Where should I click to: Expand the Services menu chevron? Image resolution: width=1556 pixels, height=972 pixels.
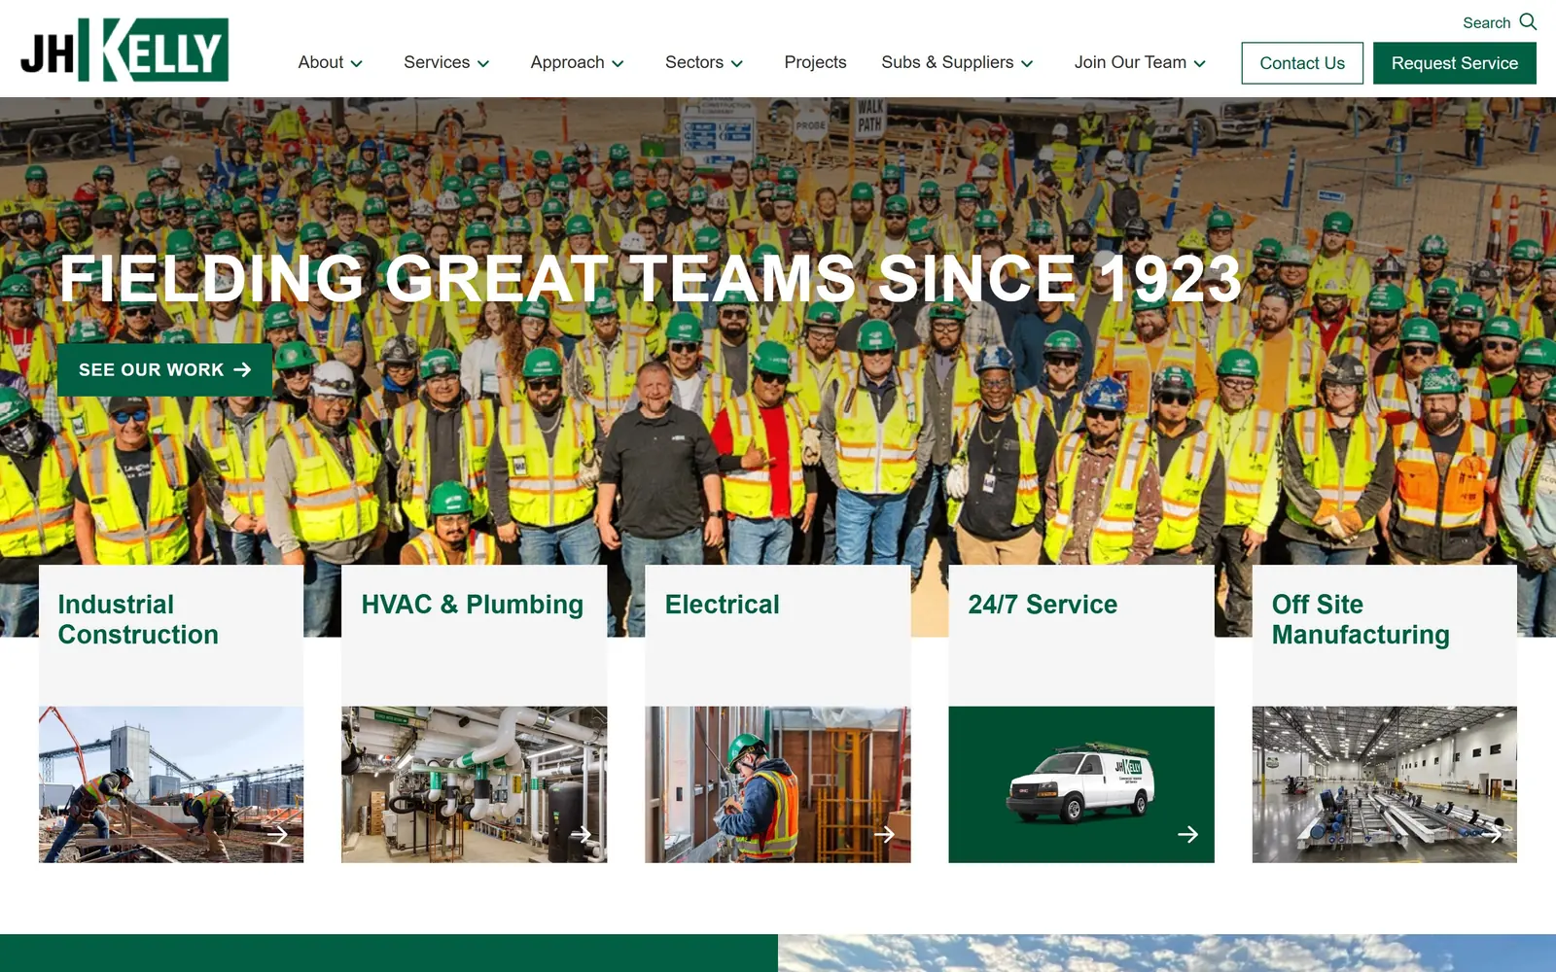pyautogui.click(x=483, y=63)
